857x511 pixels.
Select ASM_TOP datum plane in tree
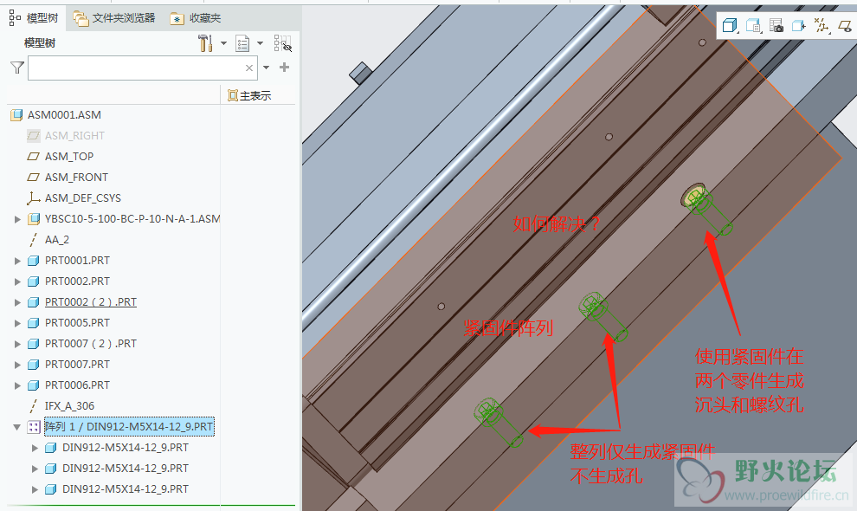click(69, 157)
